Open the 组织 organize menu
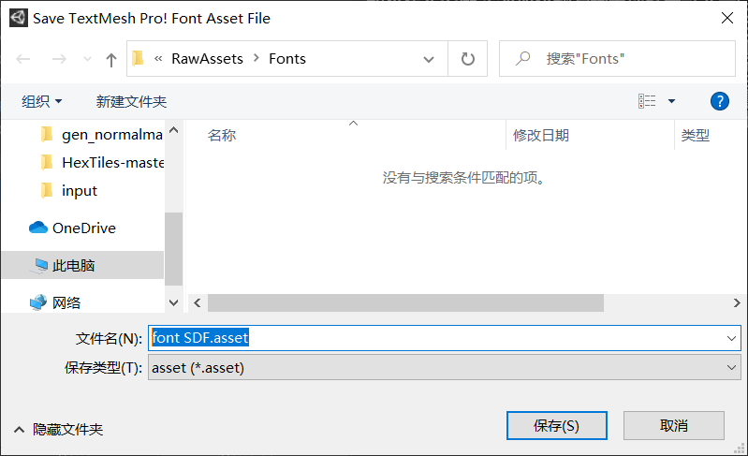This screenshot has width=748, height=456. 41,101
